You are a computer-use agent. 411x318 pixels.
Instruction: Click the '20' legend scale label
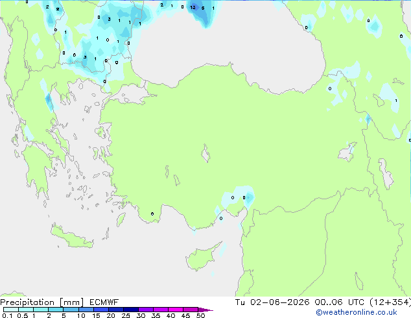click(111, 315)
